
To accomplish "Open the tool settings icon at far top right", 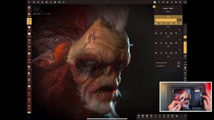I will click(185, 2).
